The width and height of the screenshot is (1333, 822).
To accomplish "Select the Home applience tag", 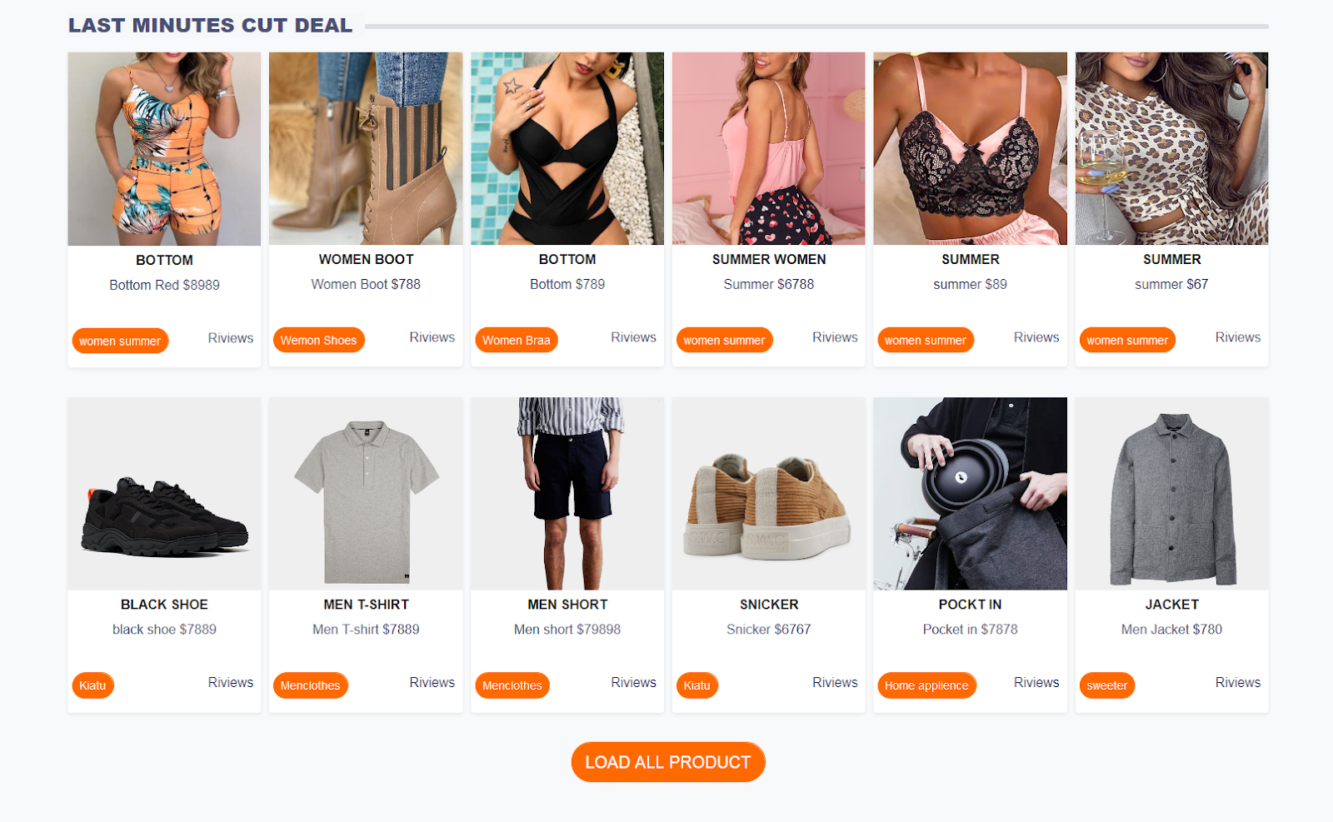I will tap(926, 685).
